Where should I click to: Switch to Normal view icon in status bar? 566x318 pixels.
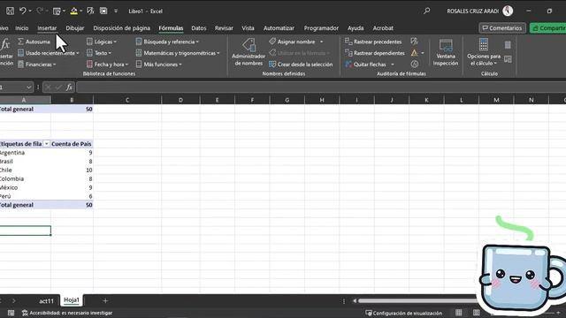pos(458,313)
